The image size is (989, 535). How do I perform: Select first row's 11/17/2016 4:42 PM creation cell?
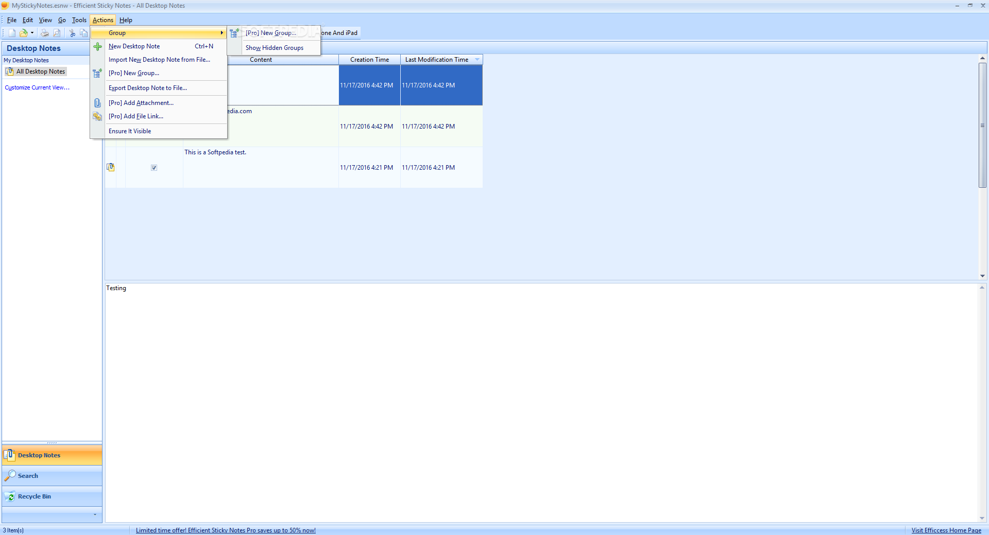[x=369, y=85]
